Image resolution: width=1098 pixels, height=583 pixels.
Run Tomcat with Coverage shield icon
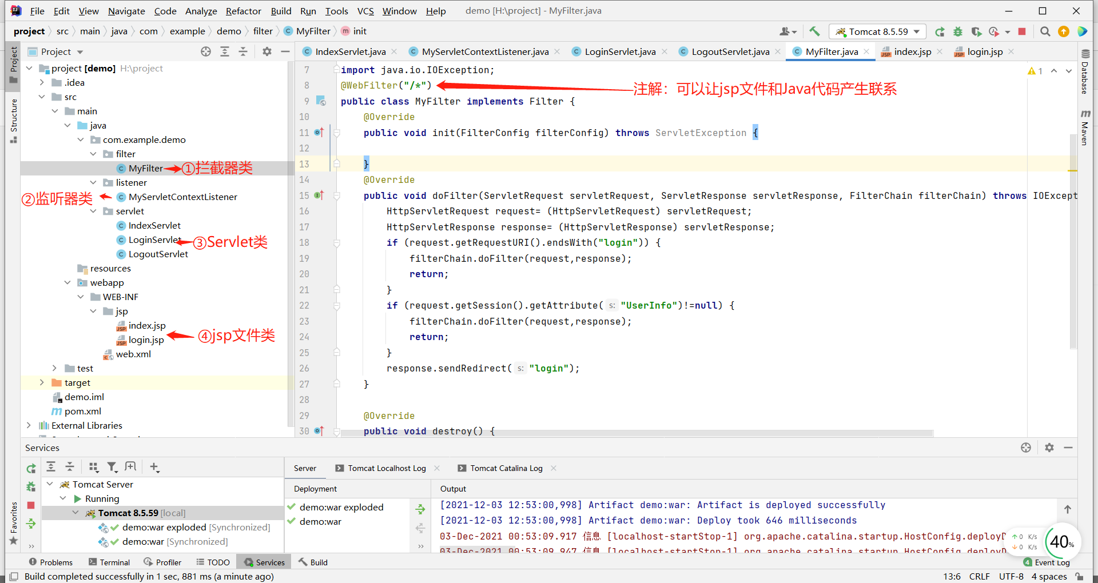click(976, 31)
